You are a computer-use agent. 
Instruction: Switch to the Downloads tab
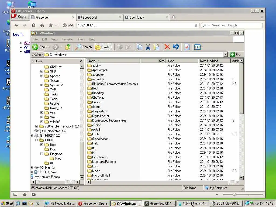coord(147,18)
